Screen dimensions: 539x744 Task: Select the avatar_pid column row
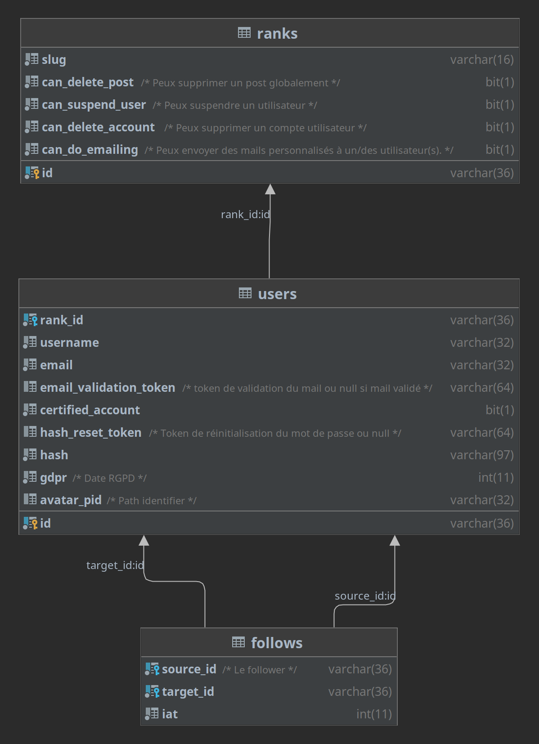(x=269, y=500)
